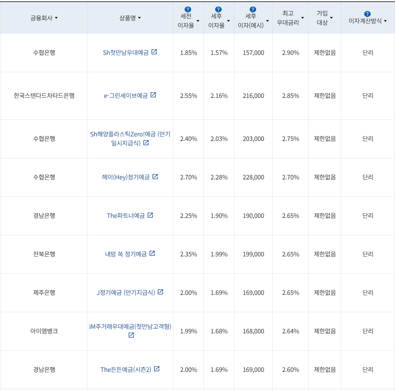
Task: Open Sh첫만남우대예금 via its external link icon
Action: tap(154, 52)
